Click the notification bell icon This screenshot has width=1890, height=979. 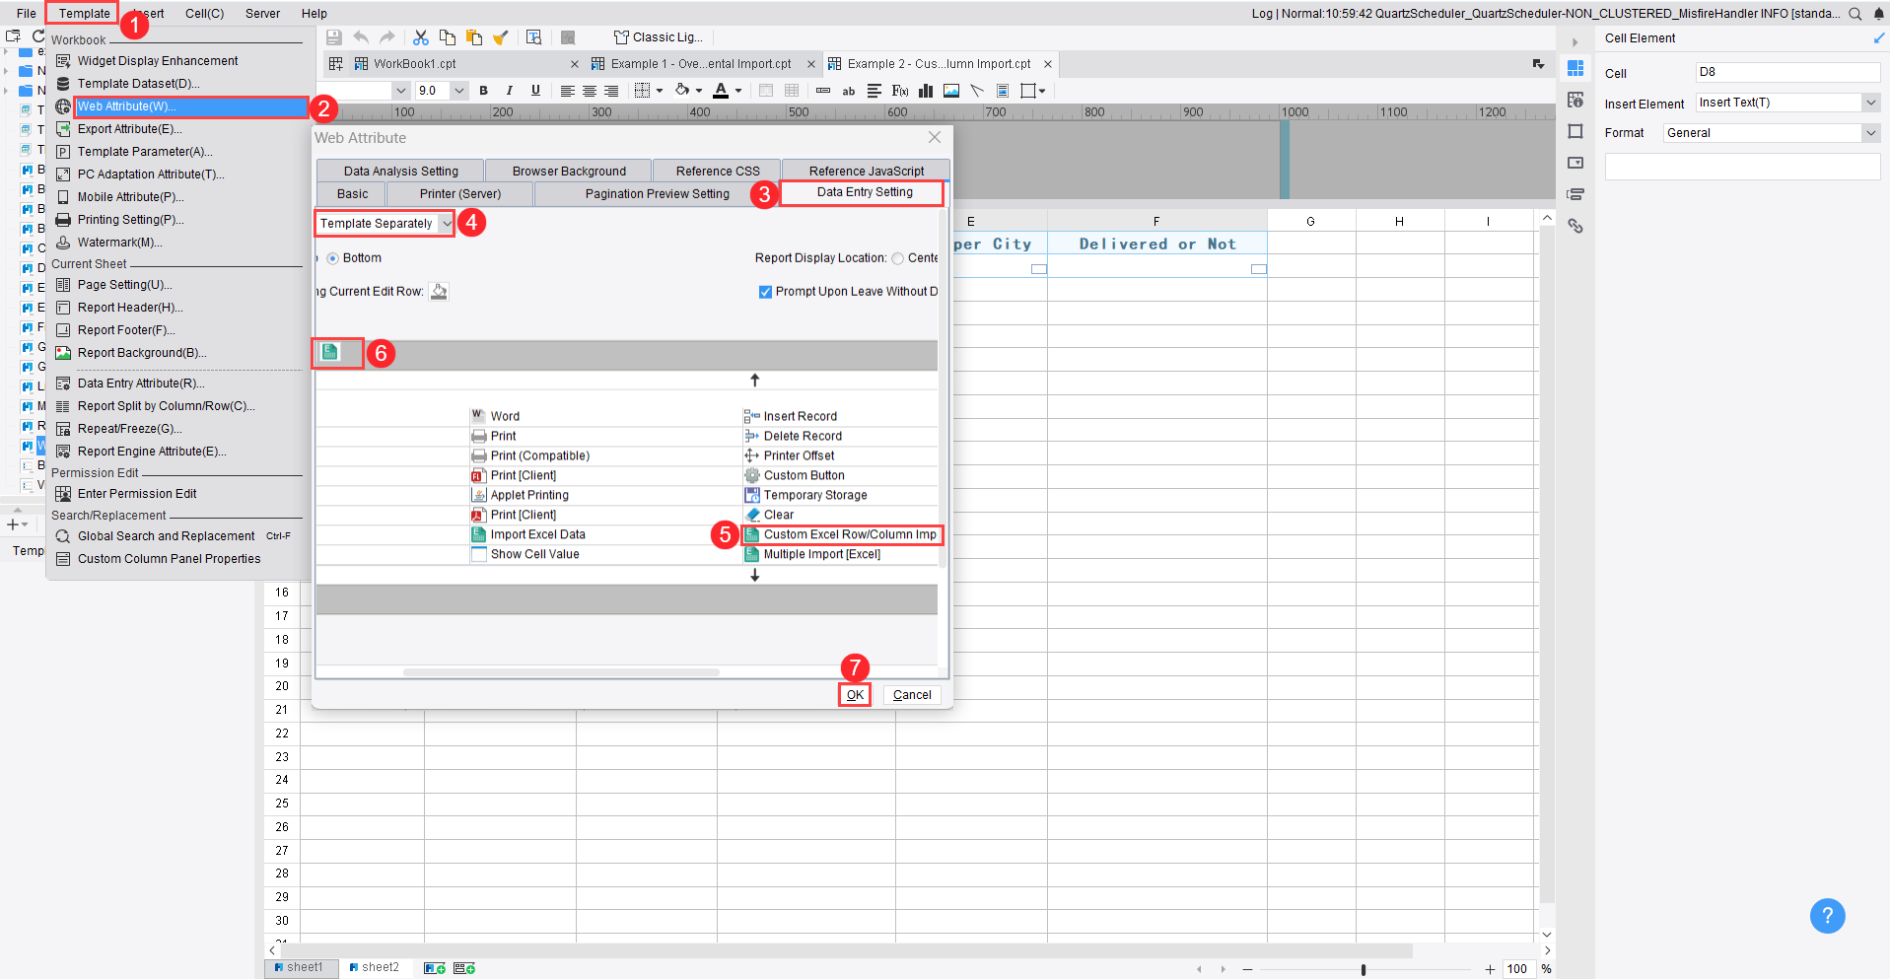(x=1878, y=14)
